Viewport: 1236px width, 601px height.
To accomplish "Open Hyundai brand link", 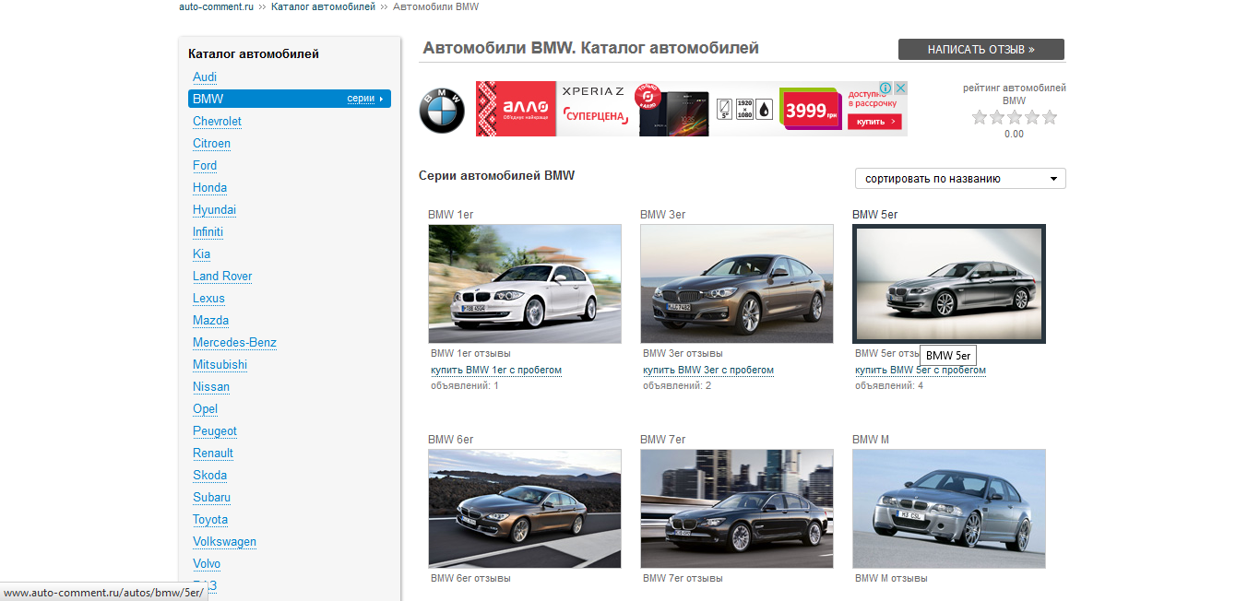I will (214, 209).
